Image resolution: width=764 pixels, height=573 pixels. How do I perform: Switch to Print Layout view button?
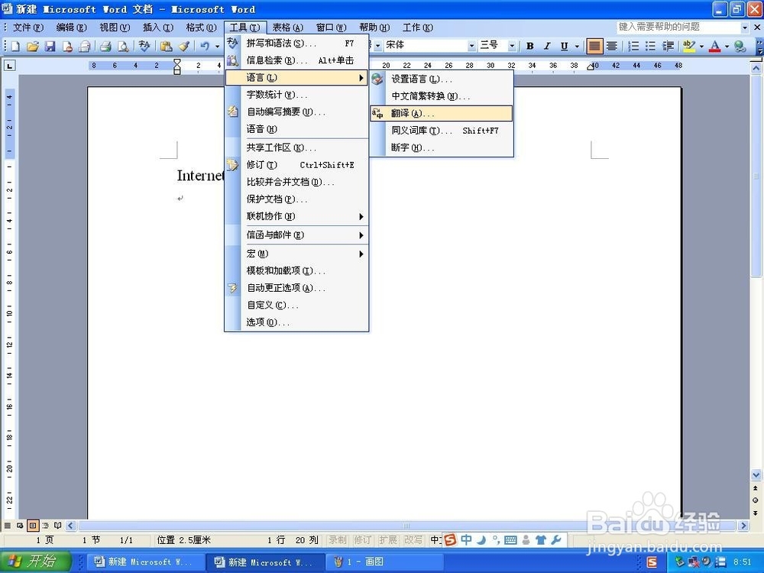[33, 526]
